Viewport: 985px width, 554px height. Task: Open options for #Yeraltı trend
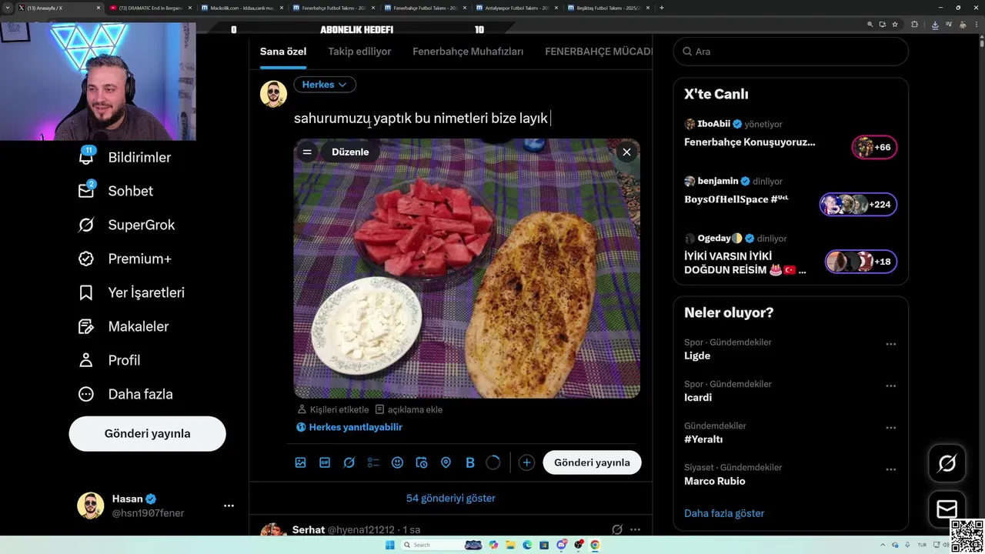click(x=890, y=427)
